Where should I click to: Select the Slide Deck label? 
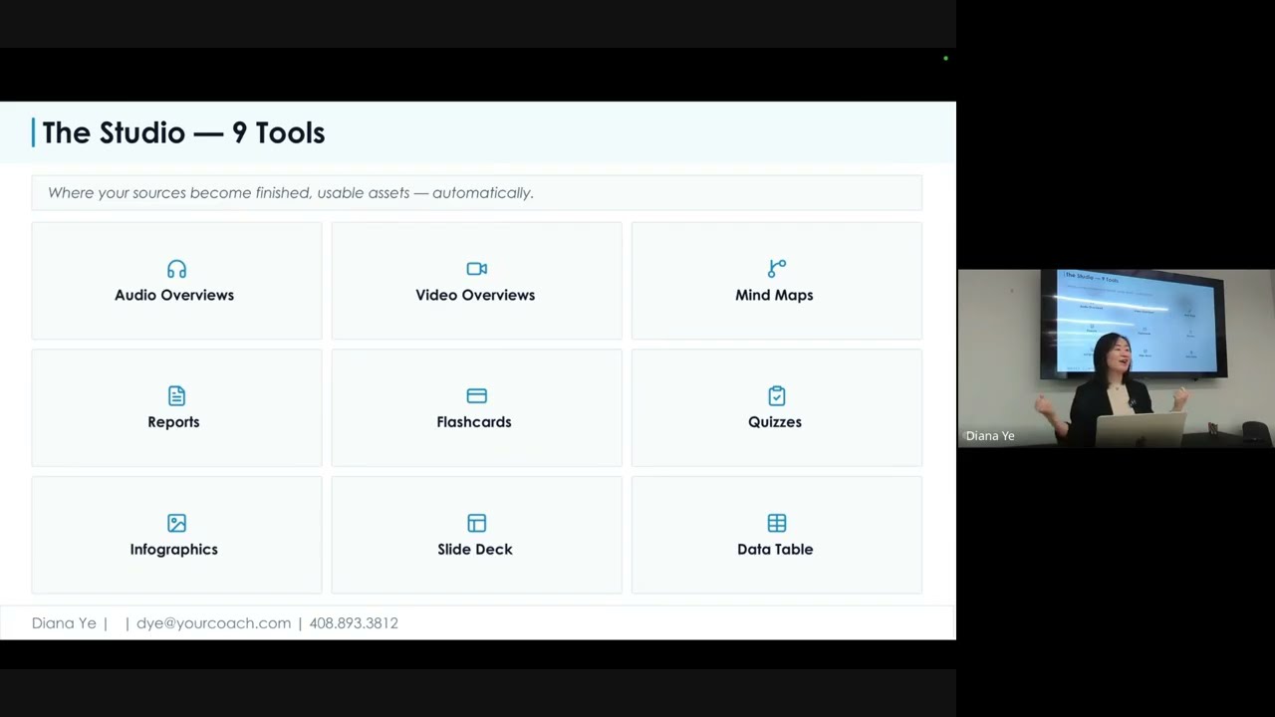pyautogui.click(x=475, y=550)
